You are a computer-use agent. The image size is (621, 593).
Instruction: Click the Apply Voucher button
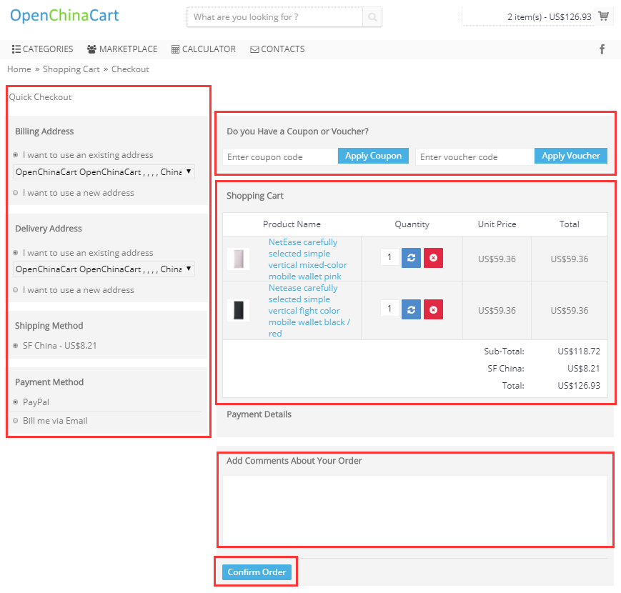[x=571, y=156]
